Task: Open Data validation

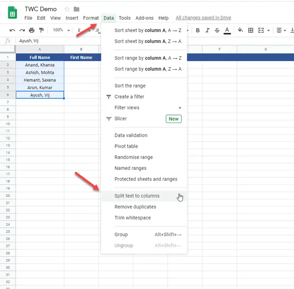Action: (x=144, y=135)
